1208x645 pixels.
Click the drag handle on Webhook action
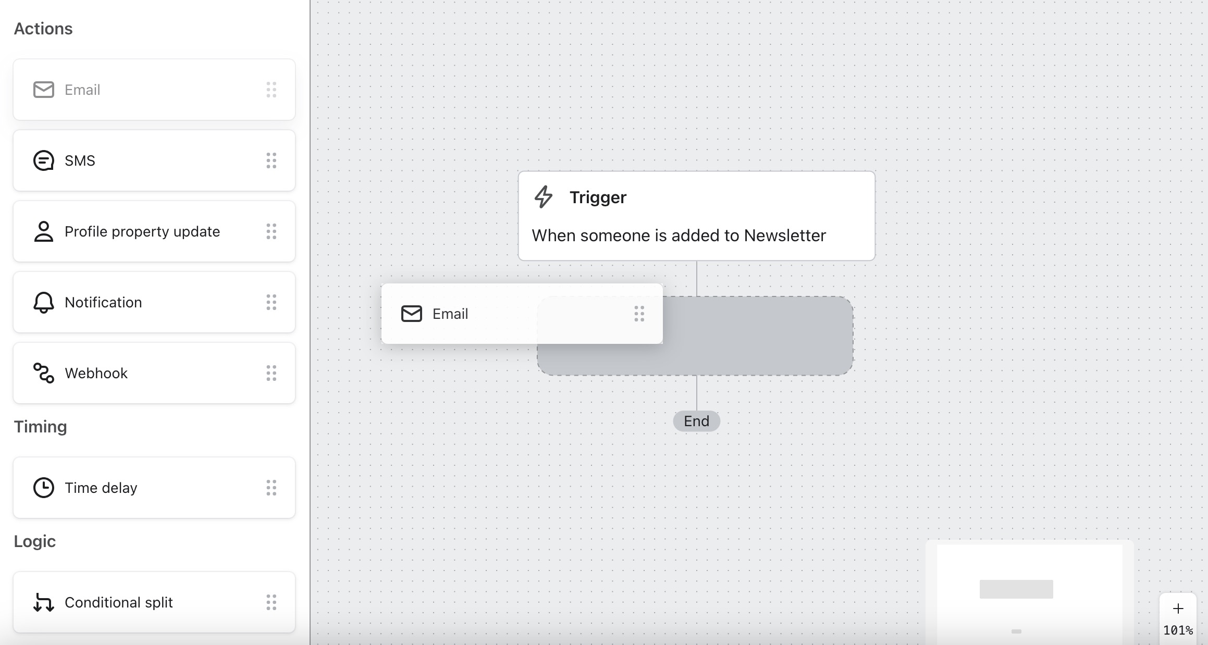pos(272,373)
